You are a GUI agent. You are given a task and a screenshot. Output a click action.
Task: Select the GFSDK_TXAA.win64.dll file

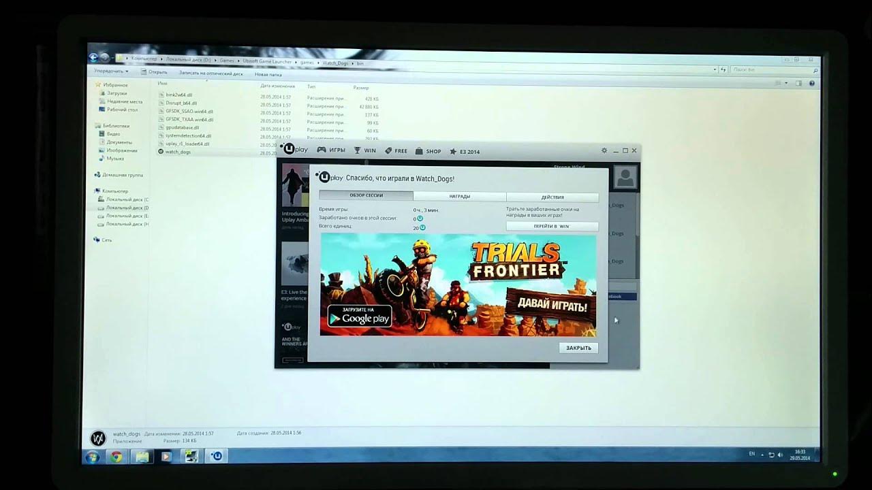185,119
